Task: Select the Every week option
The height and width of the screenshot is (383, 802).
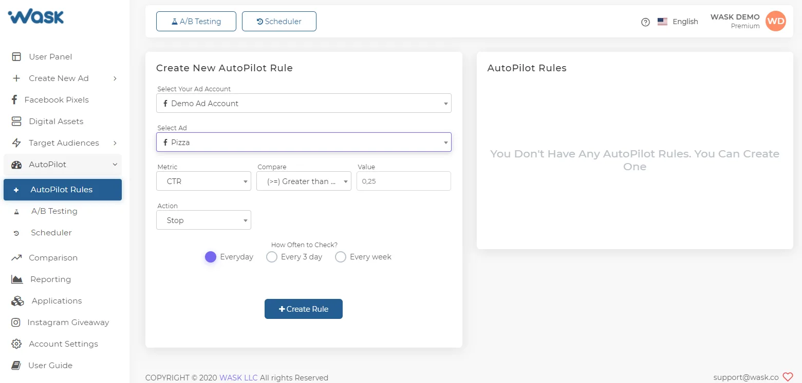Action: 341,257
